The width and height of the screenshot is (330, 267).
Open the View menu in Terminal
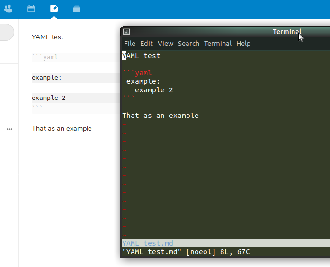tap(165, 44)
